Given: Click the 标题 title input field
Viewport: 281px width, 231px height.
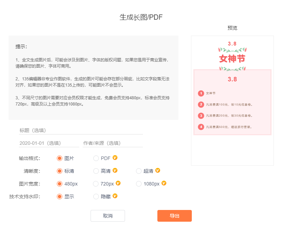Looking at the screenshot, I should 81,130.
